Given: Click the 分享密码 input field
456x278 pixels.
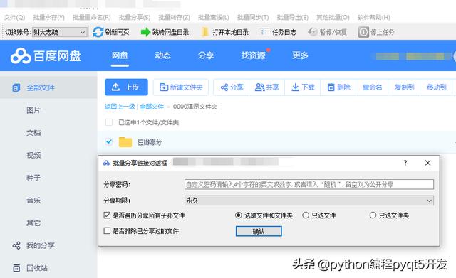Looking at the screenshot, I should (309, 184).
